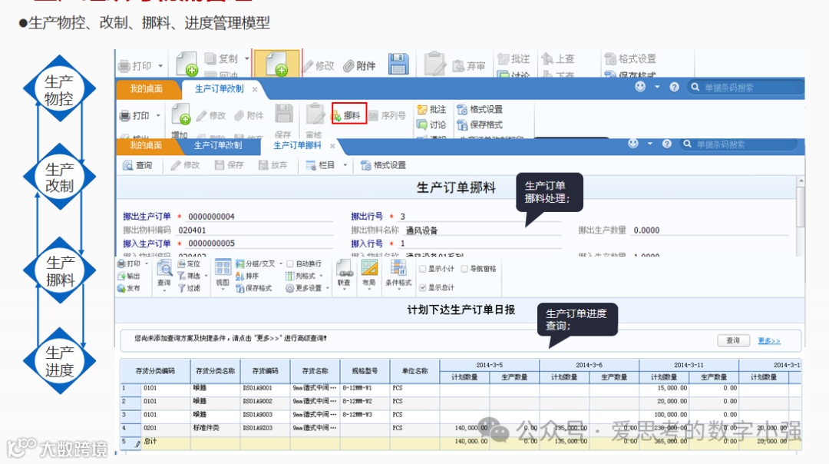
Task: Open the 栏目 dropdown arrow
Action: pos(345,165)
